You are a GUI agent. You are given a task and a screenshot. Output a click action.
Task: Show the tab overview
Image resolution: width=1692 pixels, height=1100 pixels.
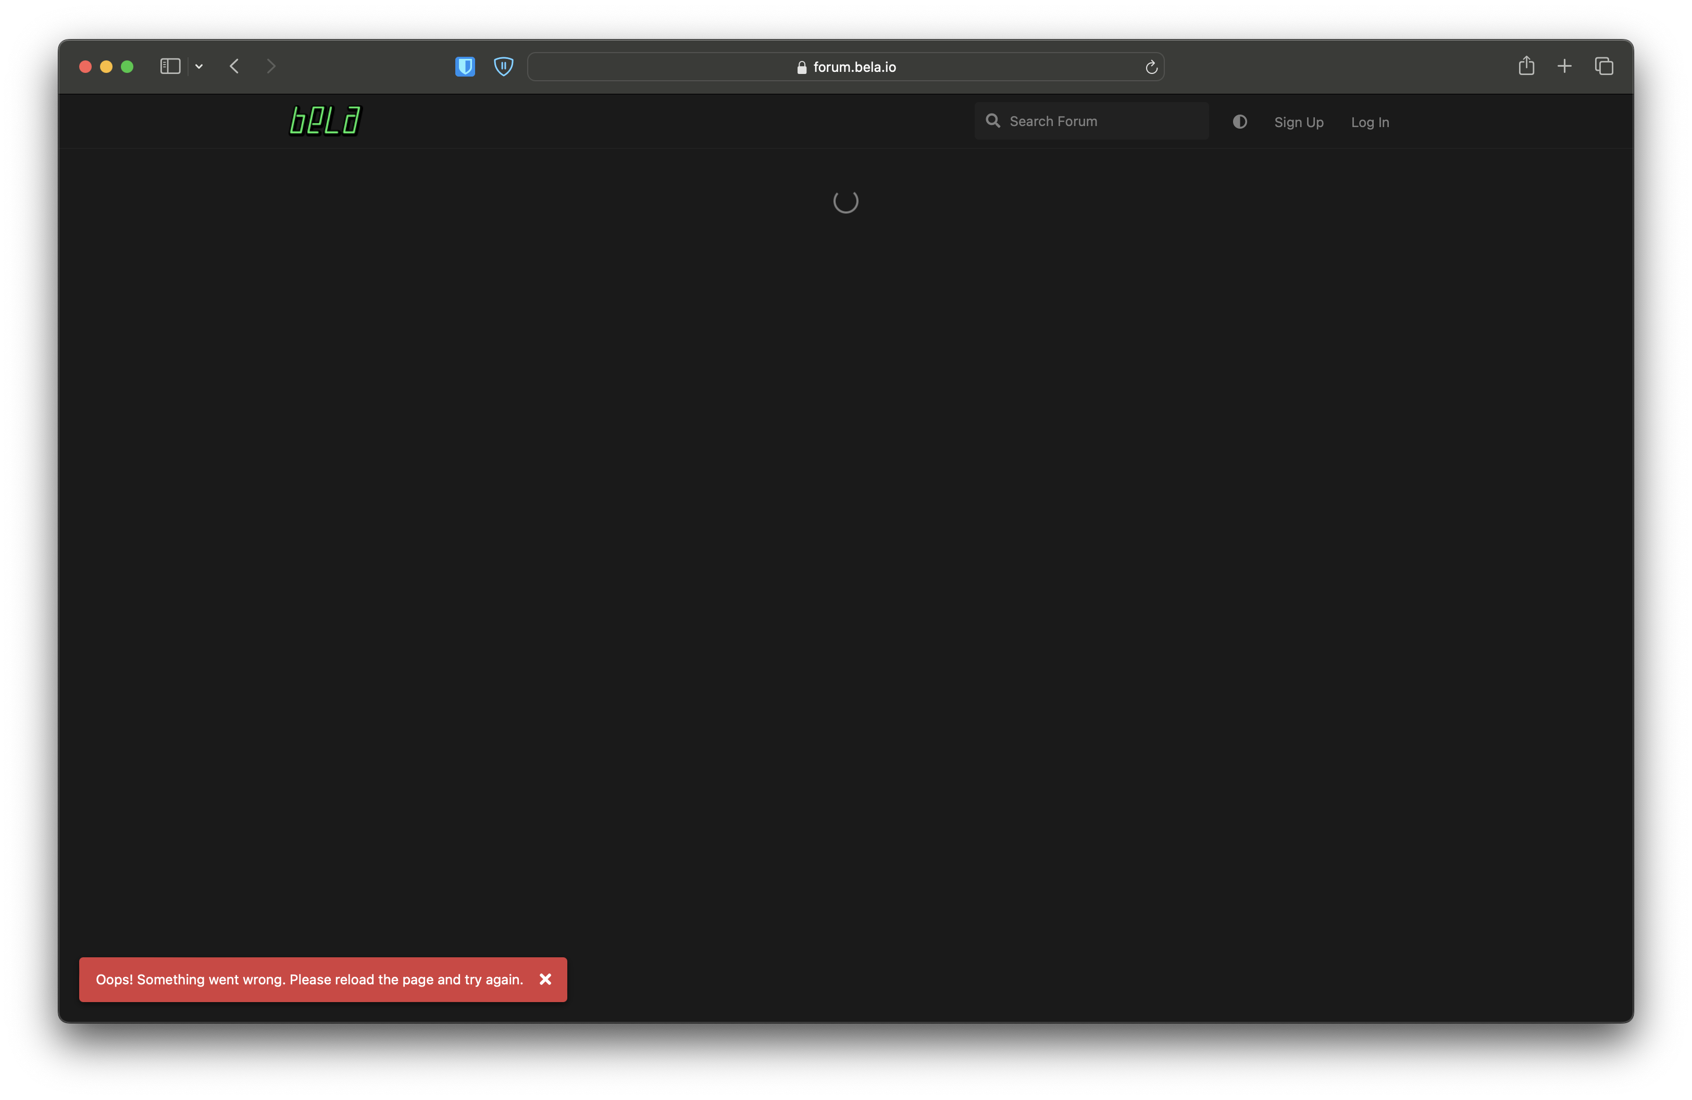[1604, 67]
